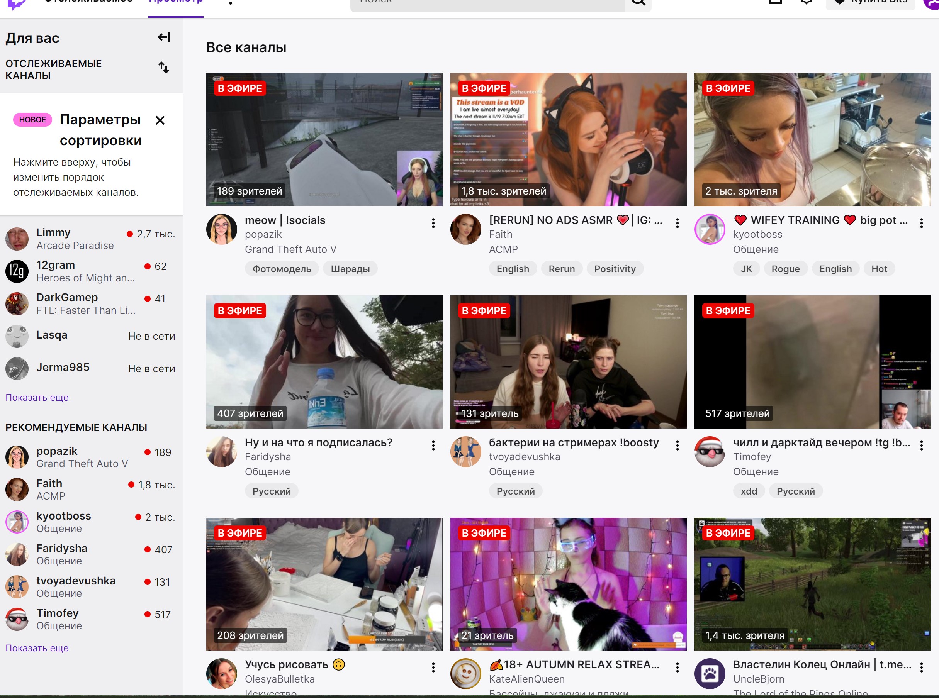This screenshot has width=939, height=698.
Task: Expand followed channels with 'Показать еще'
Action: tap(37, 398)
